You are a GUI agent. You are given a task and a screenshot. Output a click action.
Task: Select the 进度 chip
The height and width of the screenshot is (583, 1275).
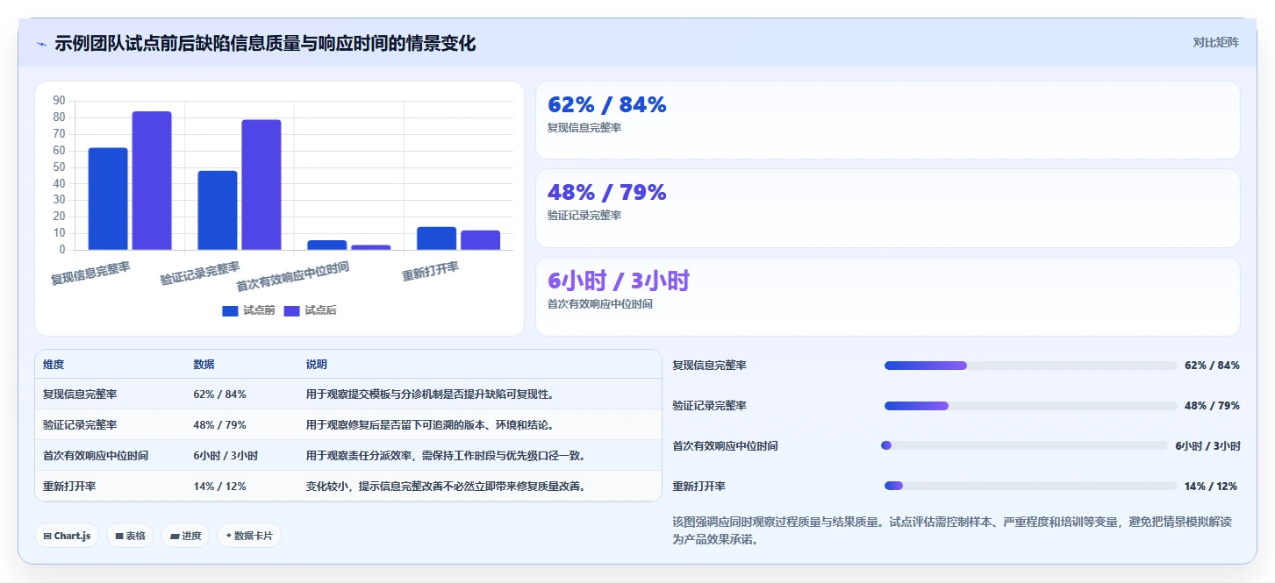click(185, 536)
